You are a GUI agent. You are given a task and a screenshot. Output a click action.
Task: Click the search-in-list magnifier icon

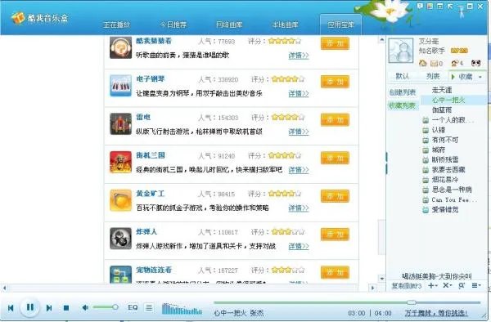(x=462, y=285)
